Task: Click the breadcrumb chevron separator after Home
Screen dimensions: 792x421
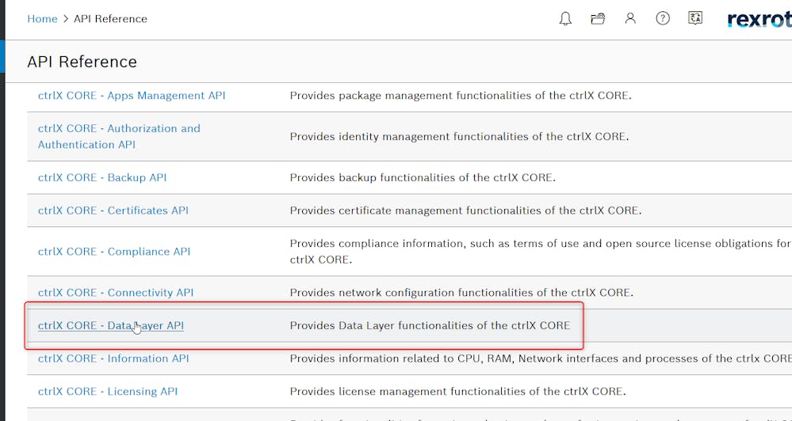Action: [x=66, y=19]
